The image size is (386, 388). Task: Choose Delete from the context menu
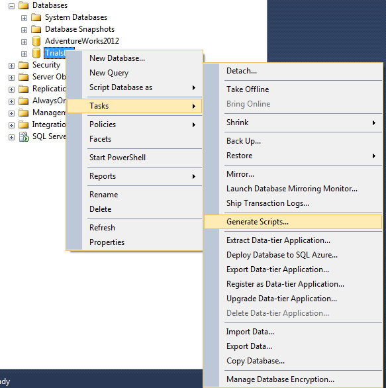pyautogui.click(x=134, y=209)
